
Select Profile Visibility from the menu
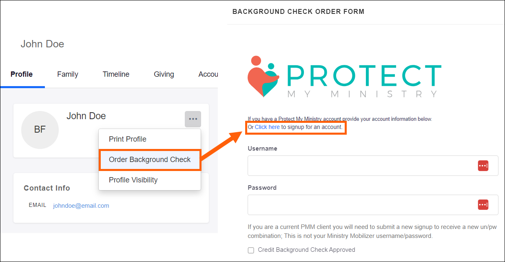133,180
